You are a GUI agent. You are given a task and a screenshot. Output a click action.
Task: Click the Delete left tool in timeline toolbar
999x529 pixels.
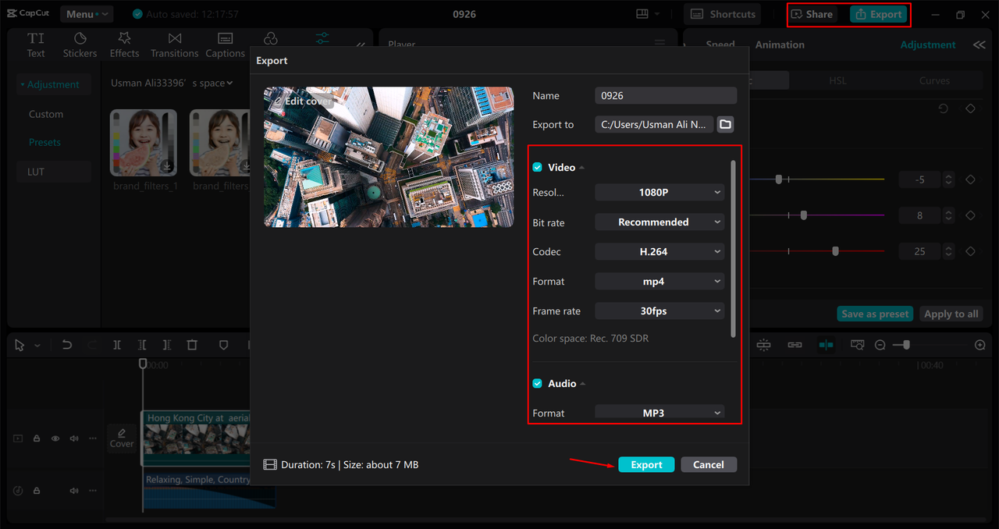point(142,345)
